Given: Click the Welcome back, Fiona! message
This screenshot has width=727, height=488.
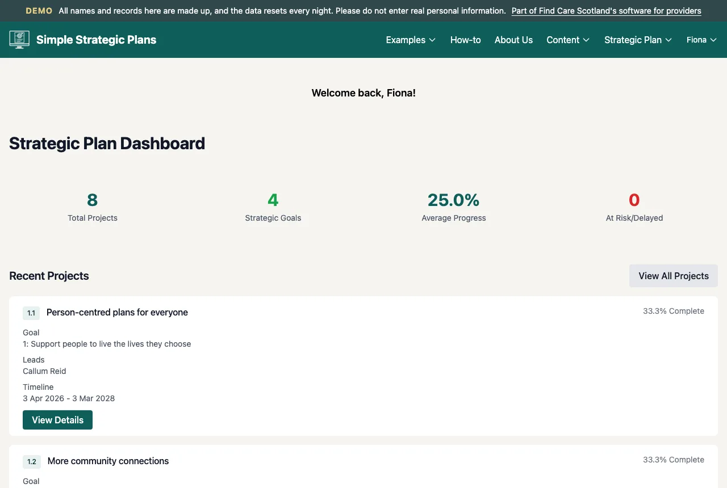Looking at the screenshot, I should (363, 93).
